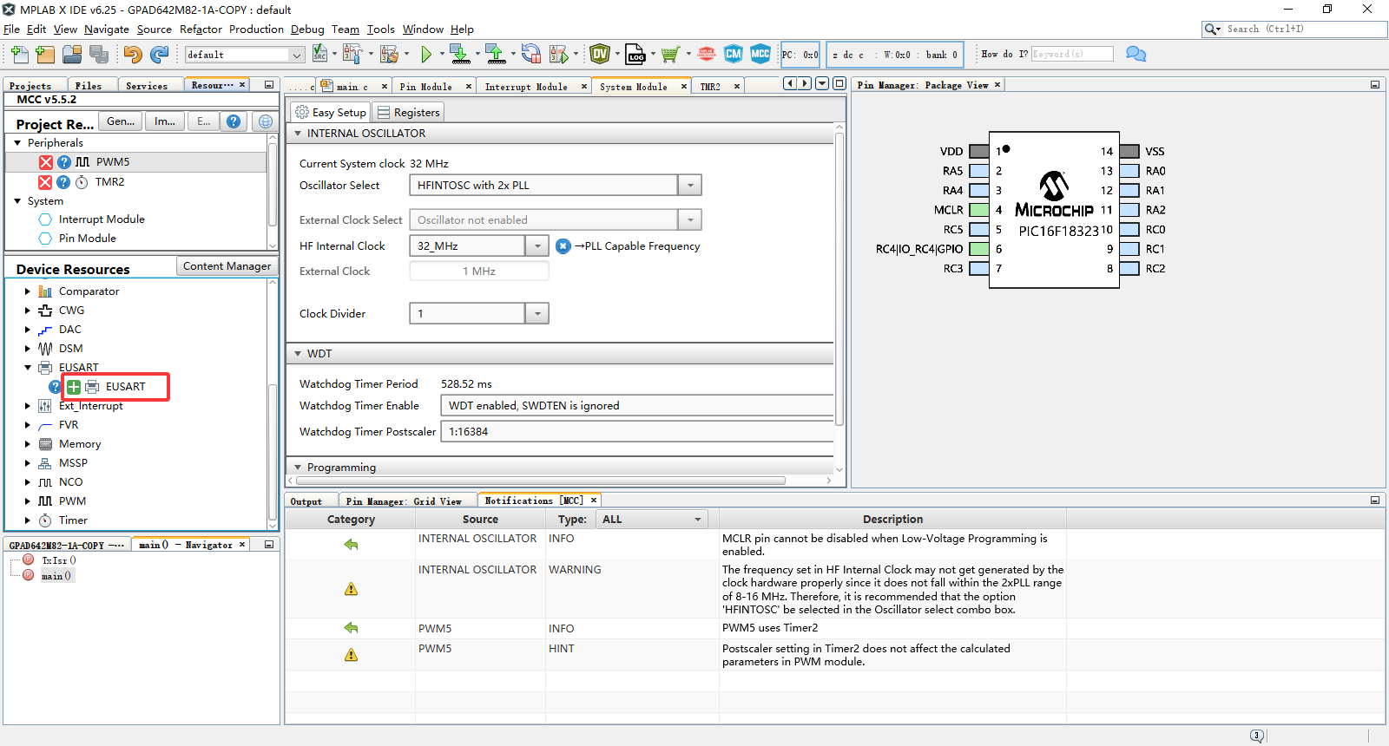Screen dimensions: 1389x746
Task: Click the Gen... generate button
Action: tap(121, 121)
